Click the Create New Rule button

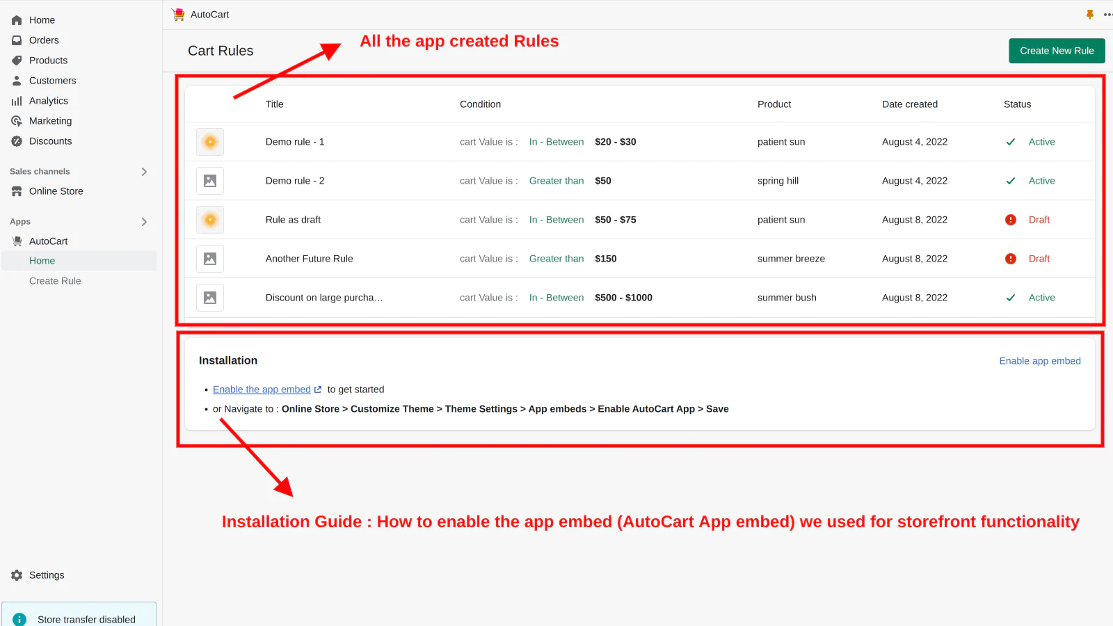coord(1057,51)
